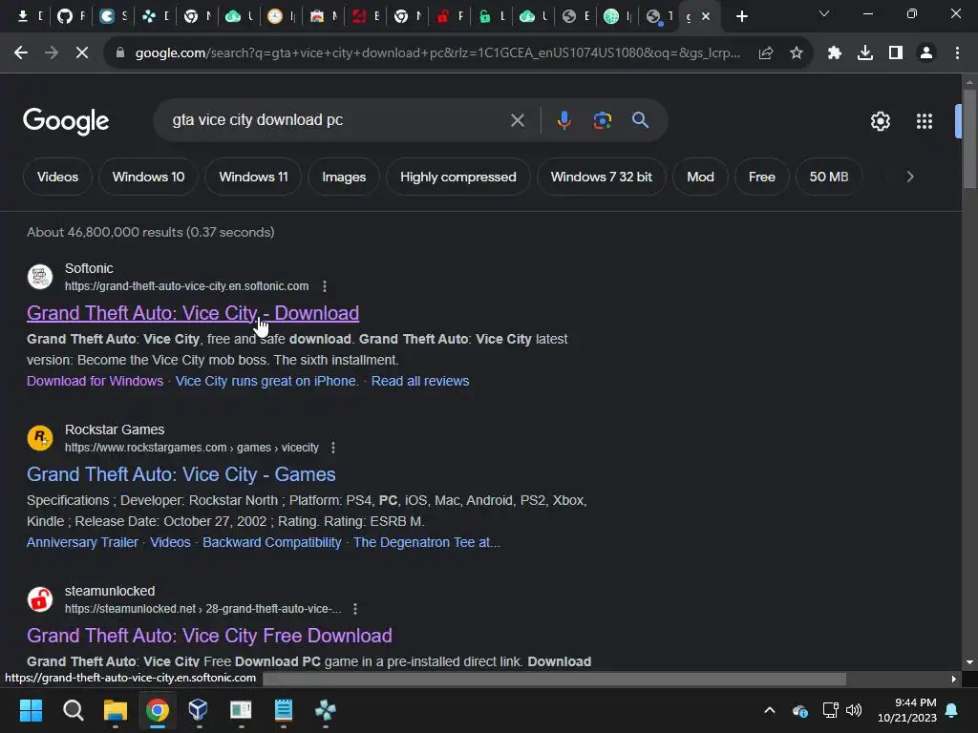Image resolution: width=978 pixels, height=733 pixels.
Task: Apply the Mod filter chip
Action: [x=700, y=177]
